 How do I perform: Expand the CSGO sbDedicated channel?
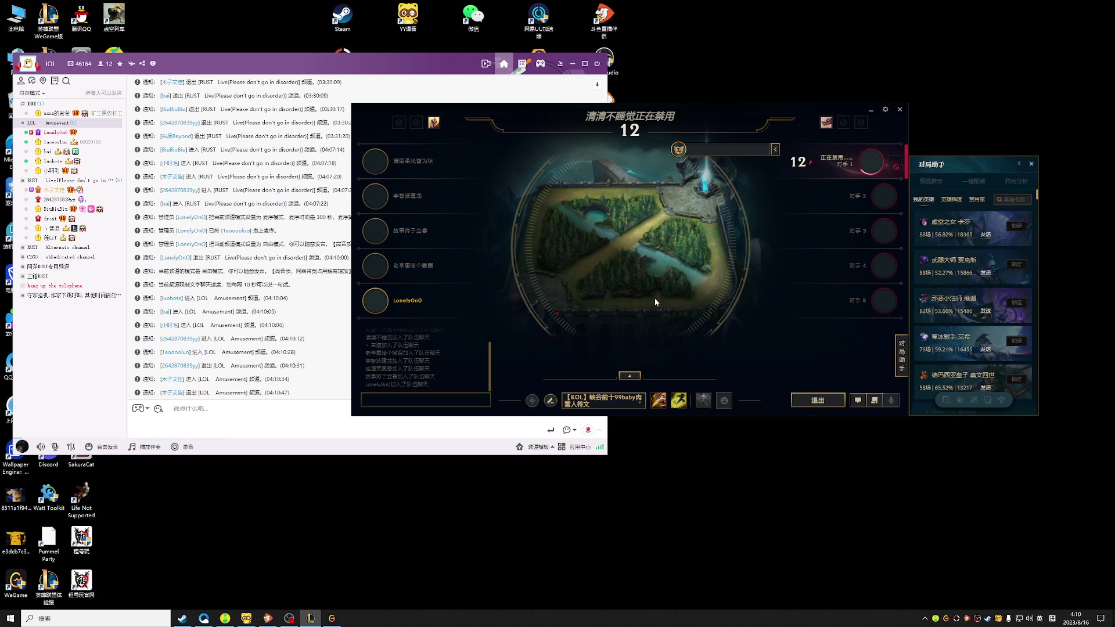(x=23, y=257)
